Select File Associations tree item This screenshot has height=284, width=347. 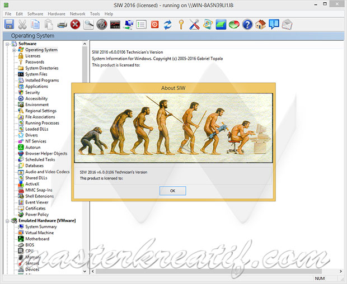click(40, 117)
